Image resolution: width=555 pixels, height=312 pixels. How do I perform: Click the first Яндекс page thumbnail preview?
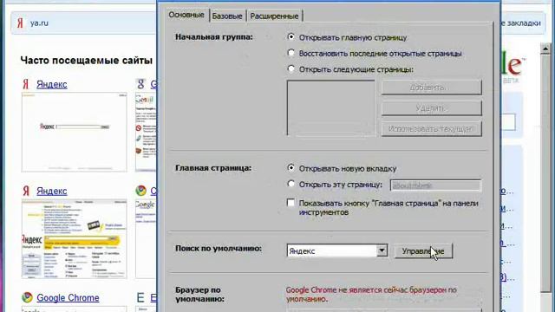click(74, 132)
